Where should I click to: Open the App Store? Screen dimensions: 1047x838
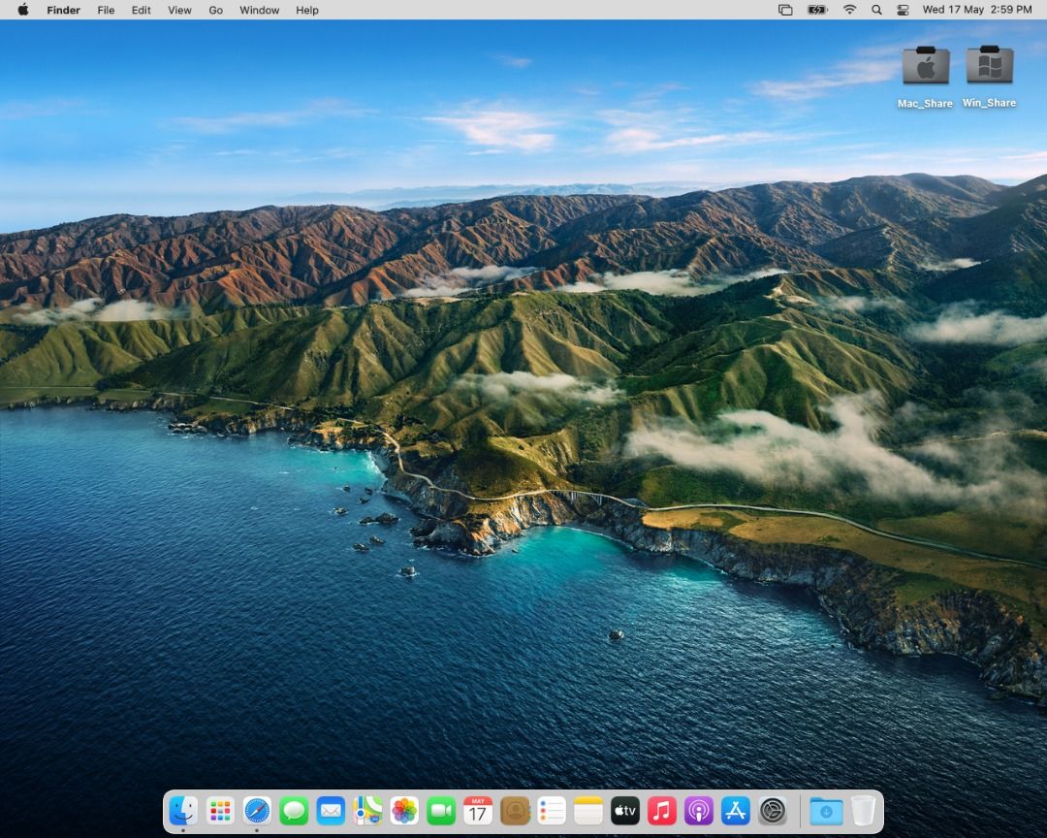coord(736,811)
